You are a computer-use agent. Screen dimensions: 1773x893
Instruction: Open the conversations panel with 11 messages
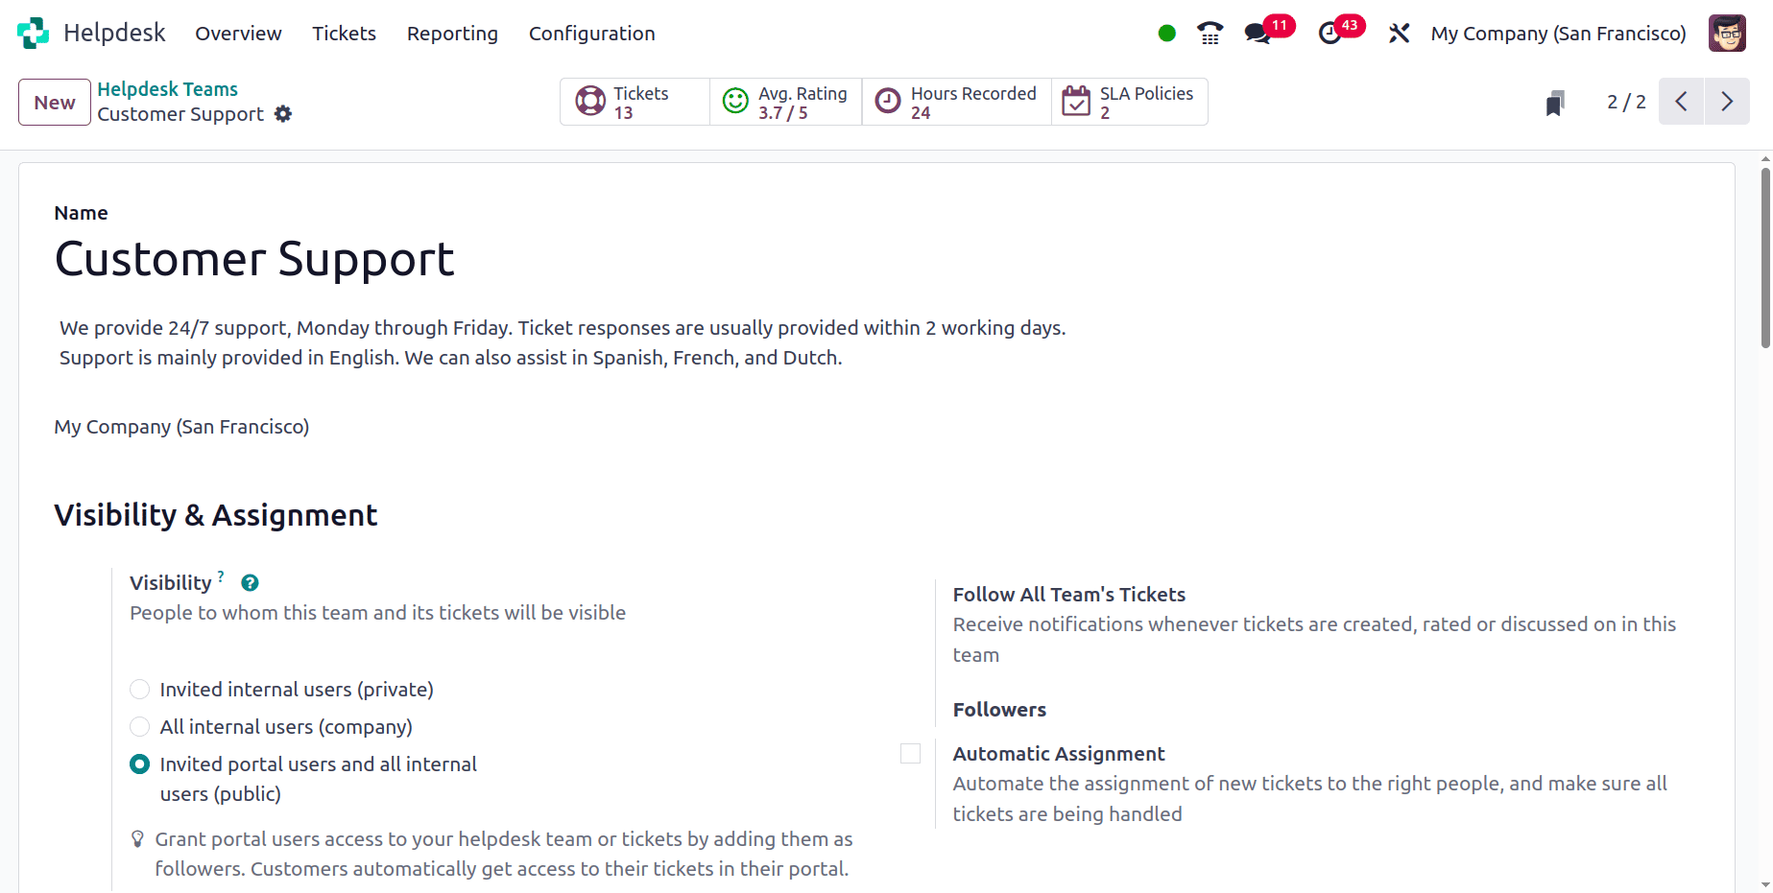(x=1258, y=34)
